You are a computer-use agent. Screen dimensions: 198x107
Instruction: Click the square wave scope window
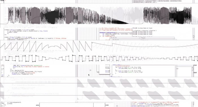click(99, 59)
